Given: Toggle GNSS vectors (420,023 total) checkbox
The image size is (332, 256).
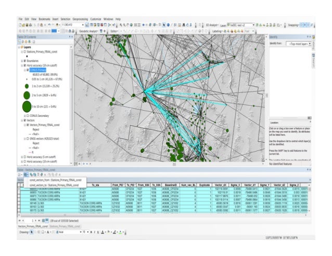Looking at the screenshot, I should pos(28,139).
